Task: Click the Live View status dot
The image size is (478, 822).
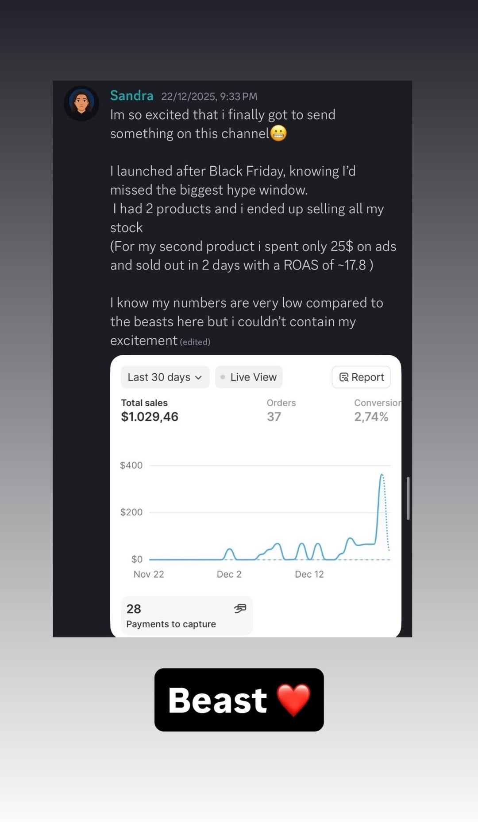Action: point(223,377)
